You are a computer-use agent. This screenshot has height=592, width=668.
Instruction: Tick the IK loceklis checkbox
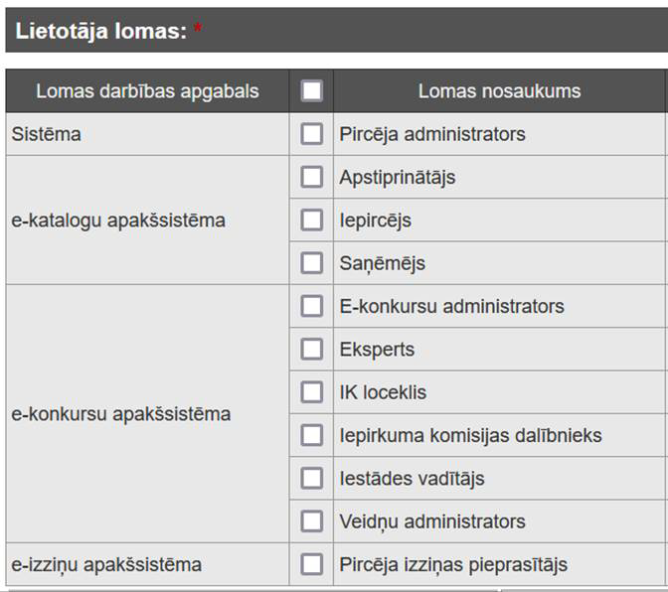312,392
